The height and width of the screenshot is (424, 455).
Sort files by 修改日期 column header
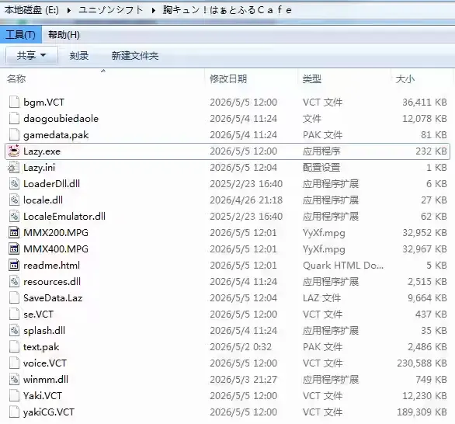[x=228, y=78]
